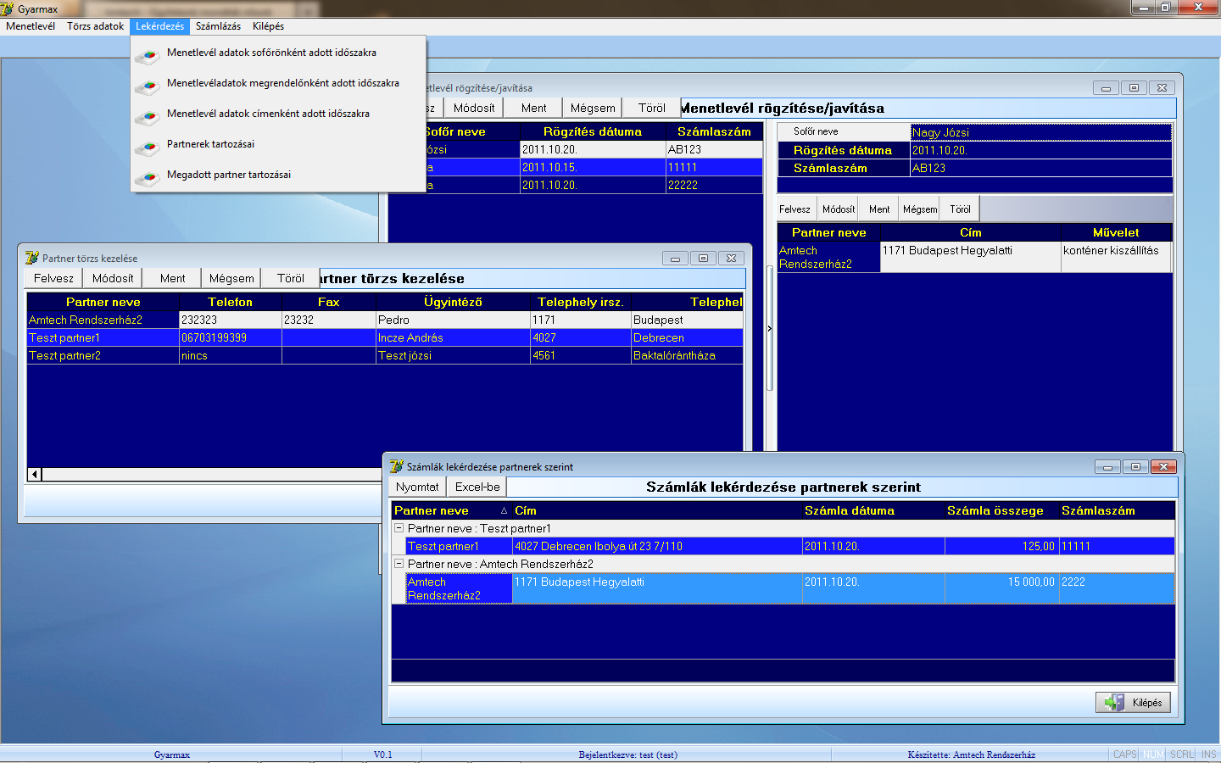1221x763 pixels.
Task: Click the 'Sofőr neve' field containing 'Nagy Józsi'
Action: click(1041, 132)
